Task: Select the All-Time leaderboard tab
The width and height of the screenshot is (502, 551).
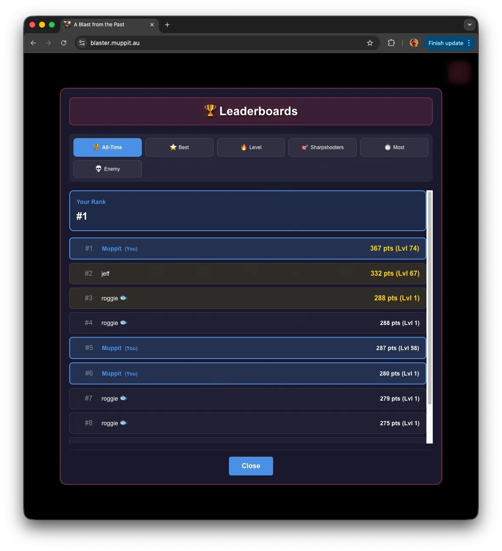Action: [107, 147]
